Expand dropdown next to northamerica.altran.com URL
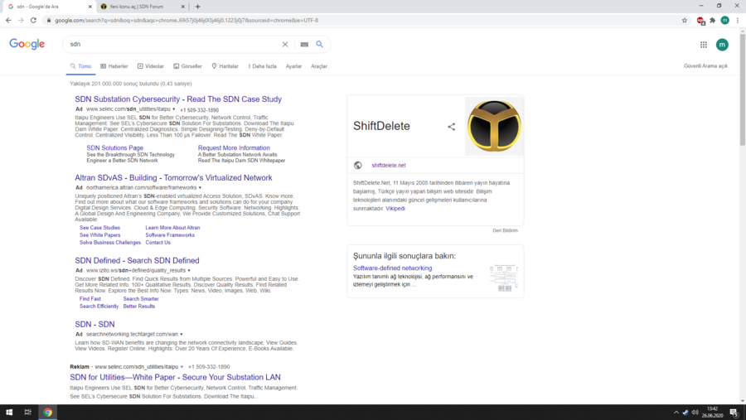The image size is (746, 420). point(200,188)
